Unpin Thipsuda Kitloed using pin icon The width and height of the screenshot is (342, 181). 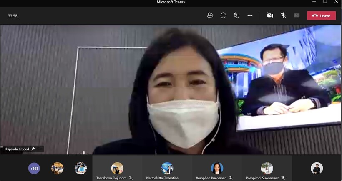33,149
